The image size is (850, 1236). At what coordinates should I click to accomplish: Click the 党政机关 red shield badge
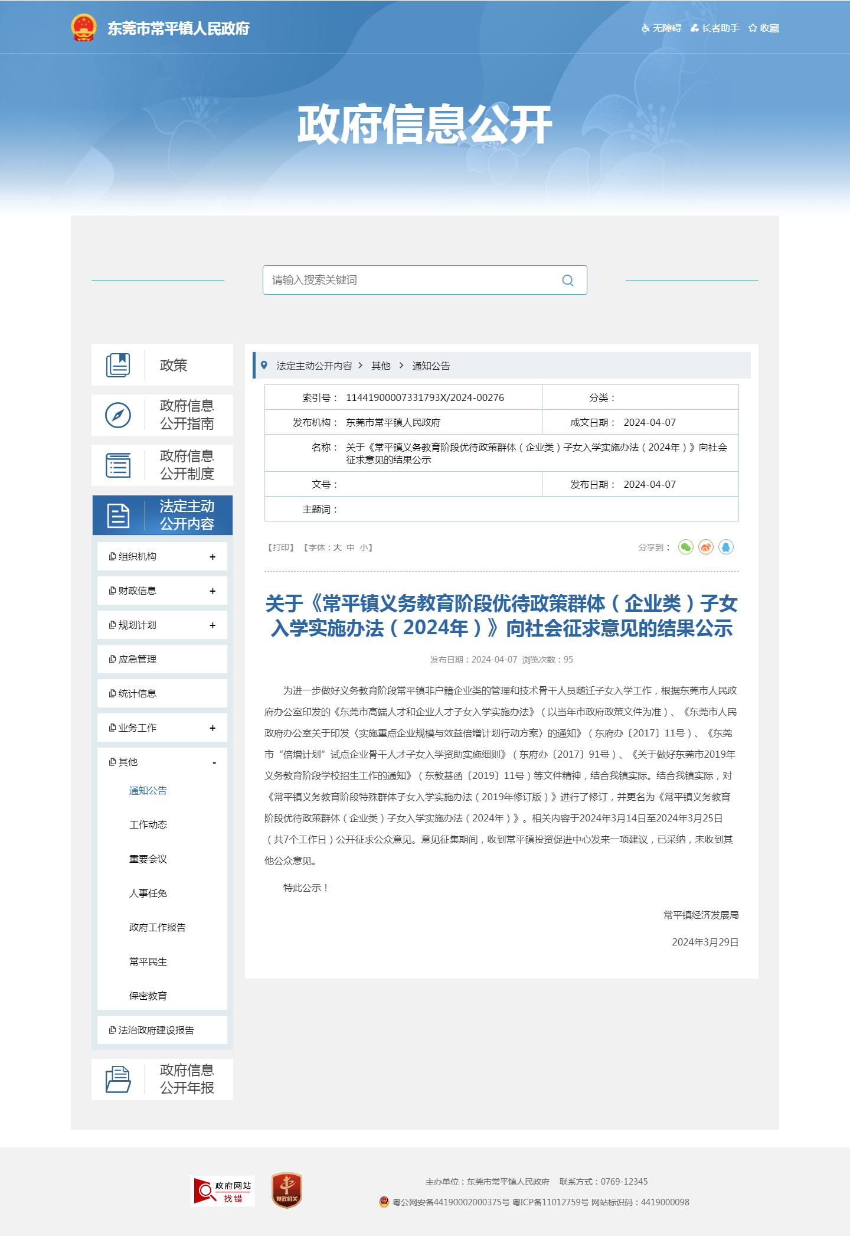click(286, 1191)
